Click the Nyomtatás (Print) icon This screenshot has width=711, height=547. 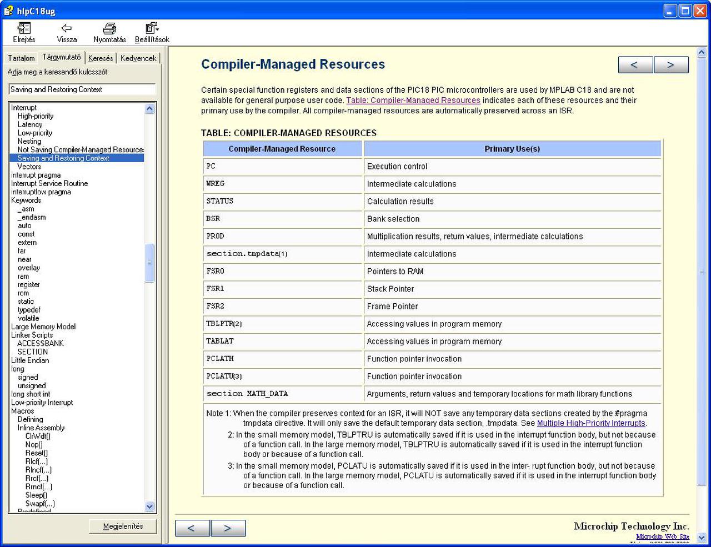tap(109, 28)
